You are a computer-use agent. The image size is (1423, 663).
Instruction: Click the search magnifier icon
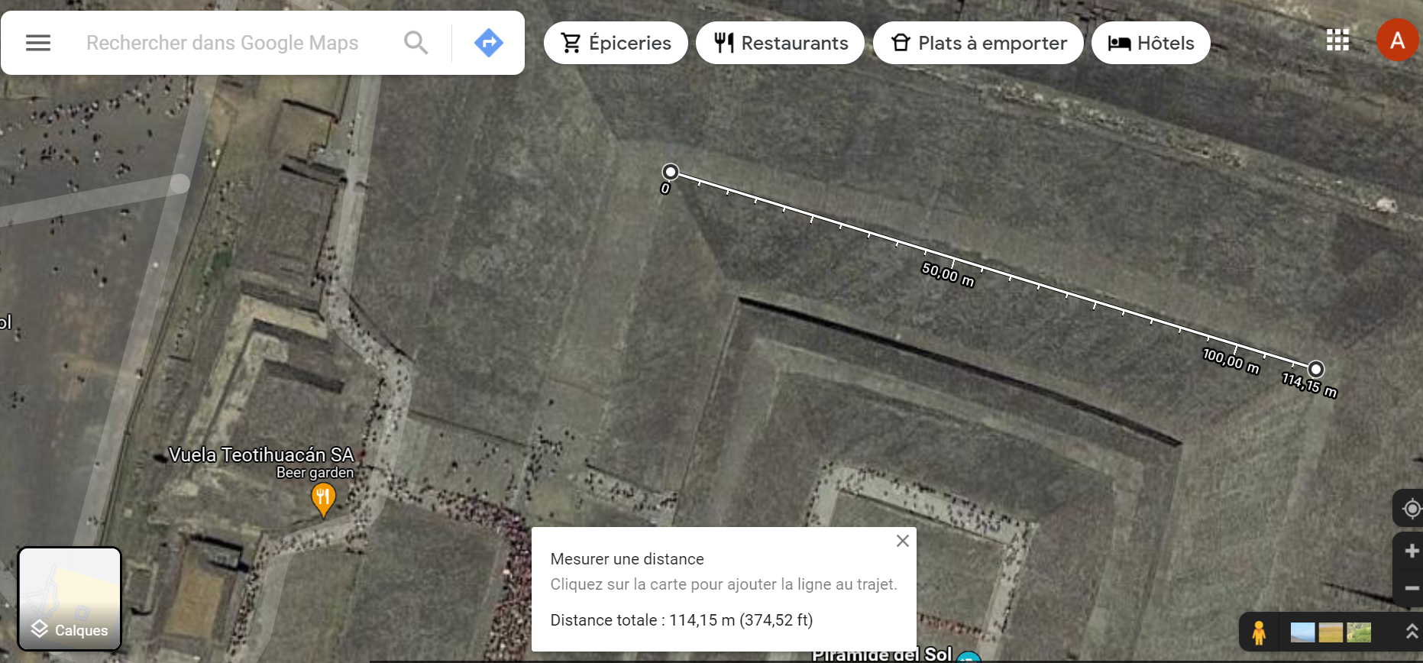[x=416, y=43]
